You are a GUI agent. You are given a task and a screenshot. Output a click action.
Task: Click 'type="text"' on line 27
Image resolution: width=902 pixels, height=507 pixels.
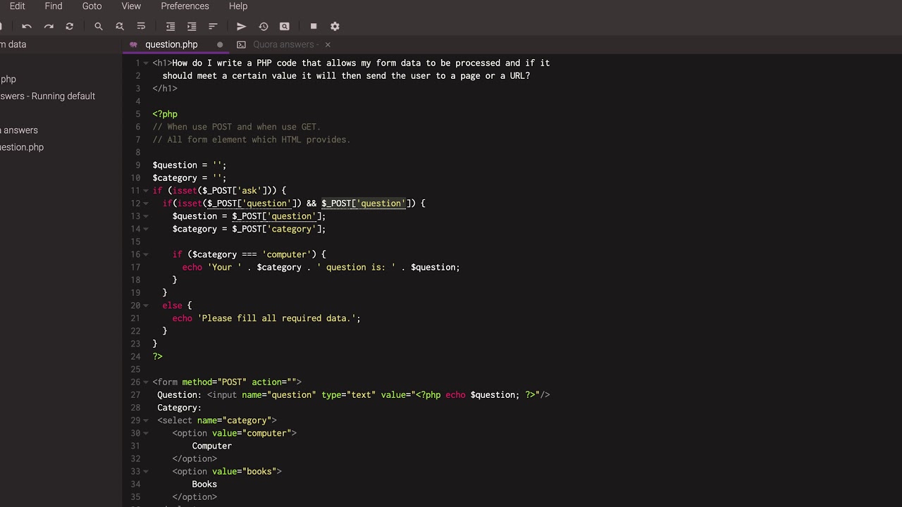point(349,395)
